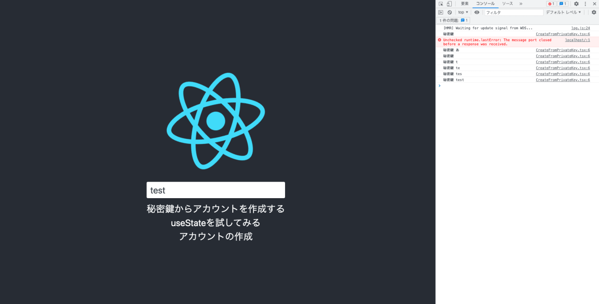Activate the inspect element picker icon
The width and height of the screenshot is (599, 304).
pos(441,3)
